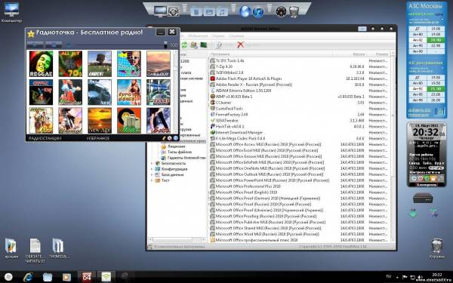Select the AIMP v3.00.815 Beta 1 row

click(299, 97)
